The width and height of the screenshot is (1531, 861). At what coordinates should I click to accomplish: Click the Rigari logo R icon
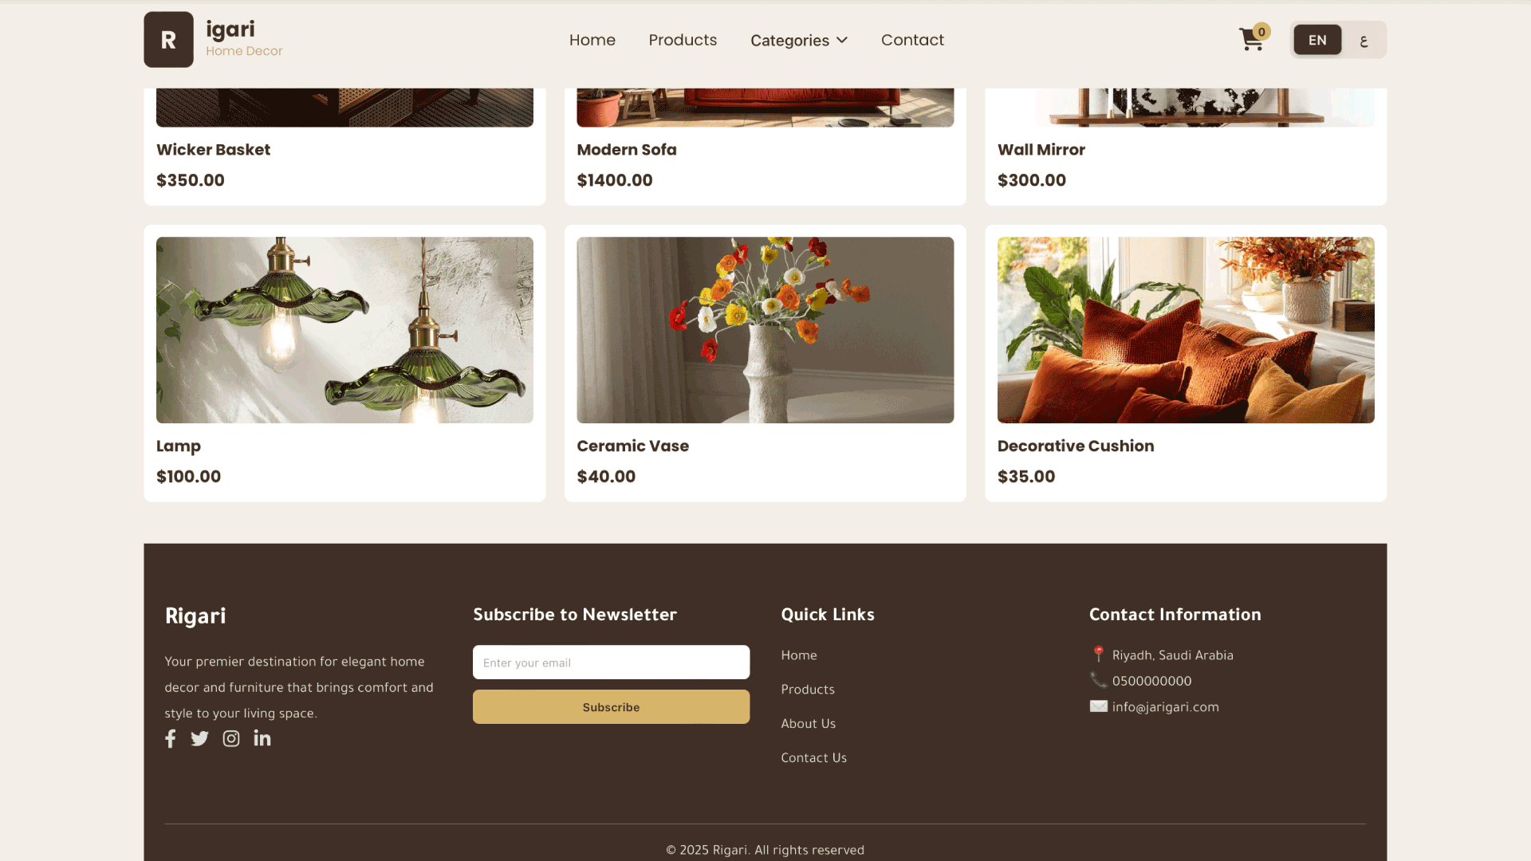coord(168,39)
